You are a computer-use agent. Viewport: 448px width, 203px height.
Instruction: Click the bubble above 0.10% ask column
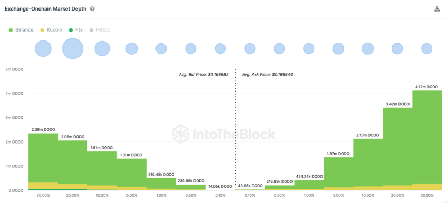pyautogui.click(x=250, y=48)
